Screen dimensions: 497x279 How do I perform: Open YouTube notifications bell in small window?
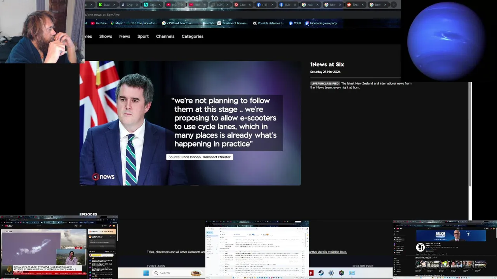click(109, 226)
